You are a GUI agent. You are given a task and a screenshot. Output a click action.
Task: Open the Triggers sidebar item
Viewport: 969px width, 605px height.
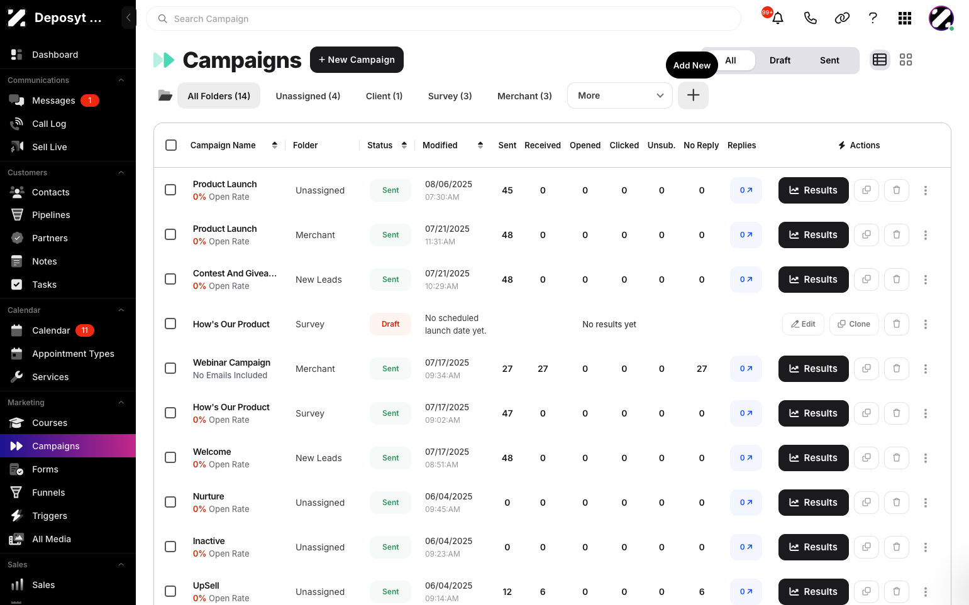coord(68,516)
